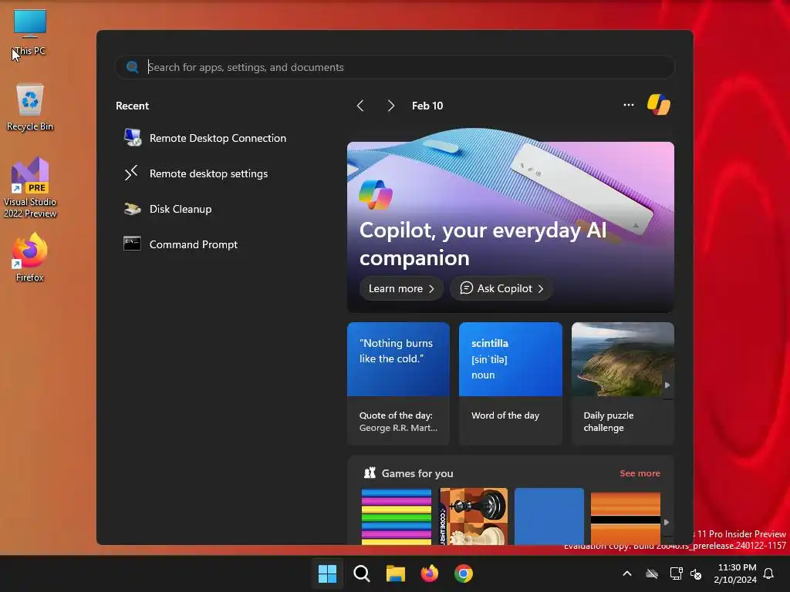Show hidden tray icons with up chevron
The width and height of the screenshot is (790, 592).
tap(627, 573)
